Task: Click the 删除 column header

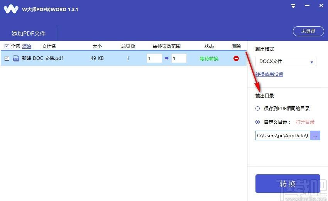Action: 236,46
